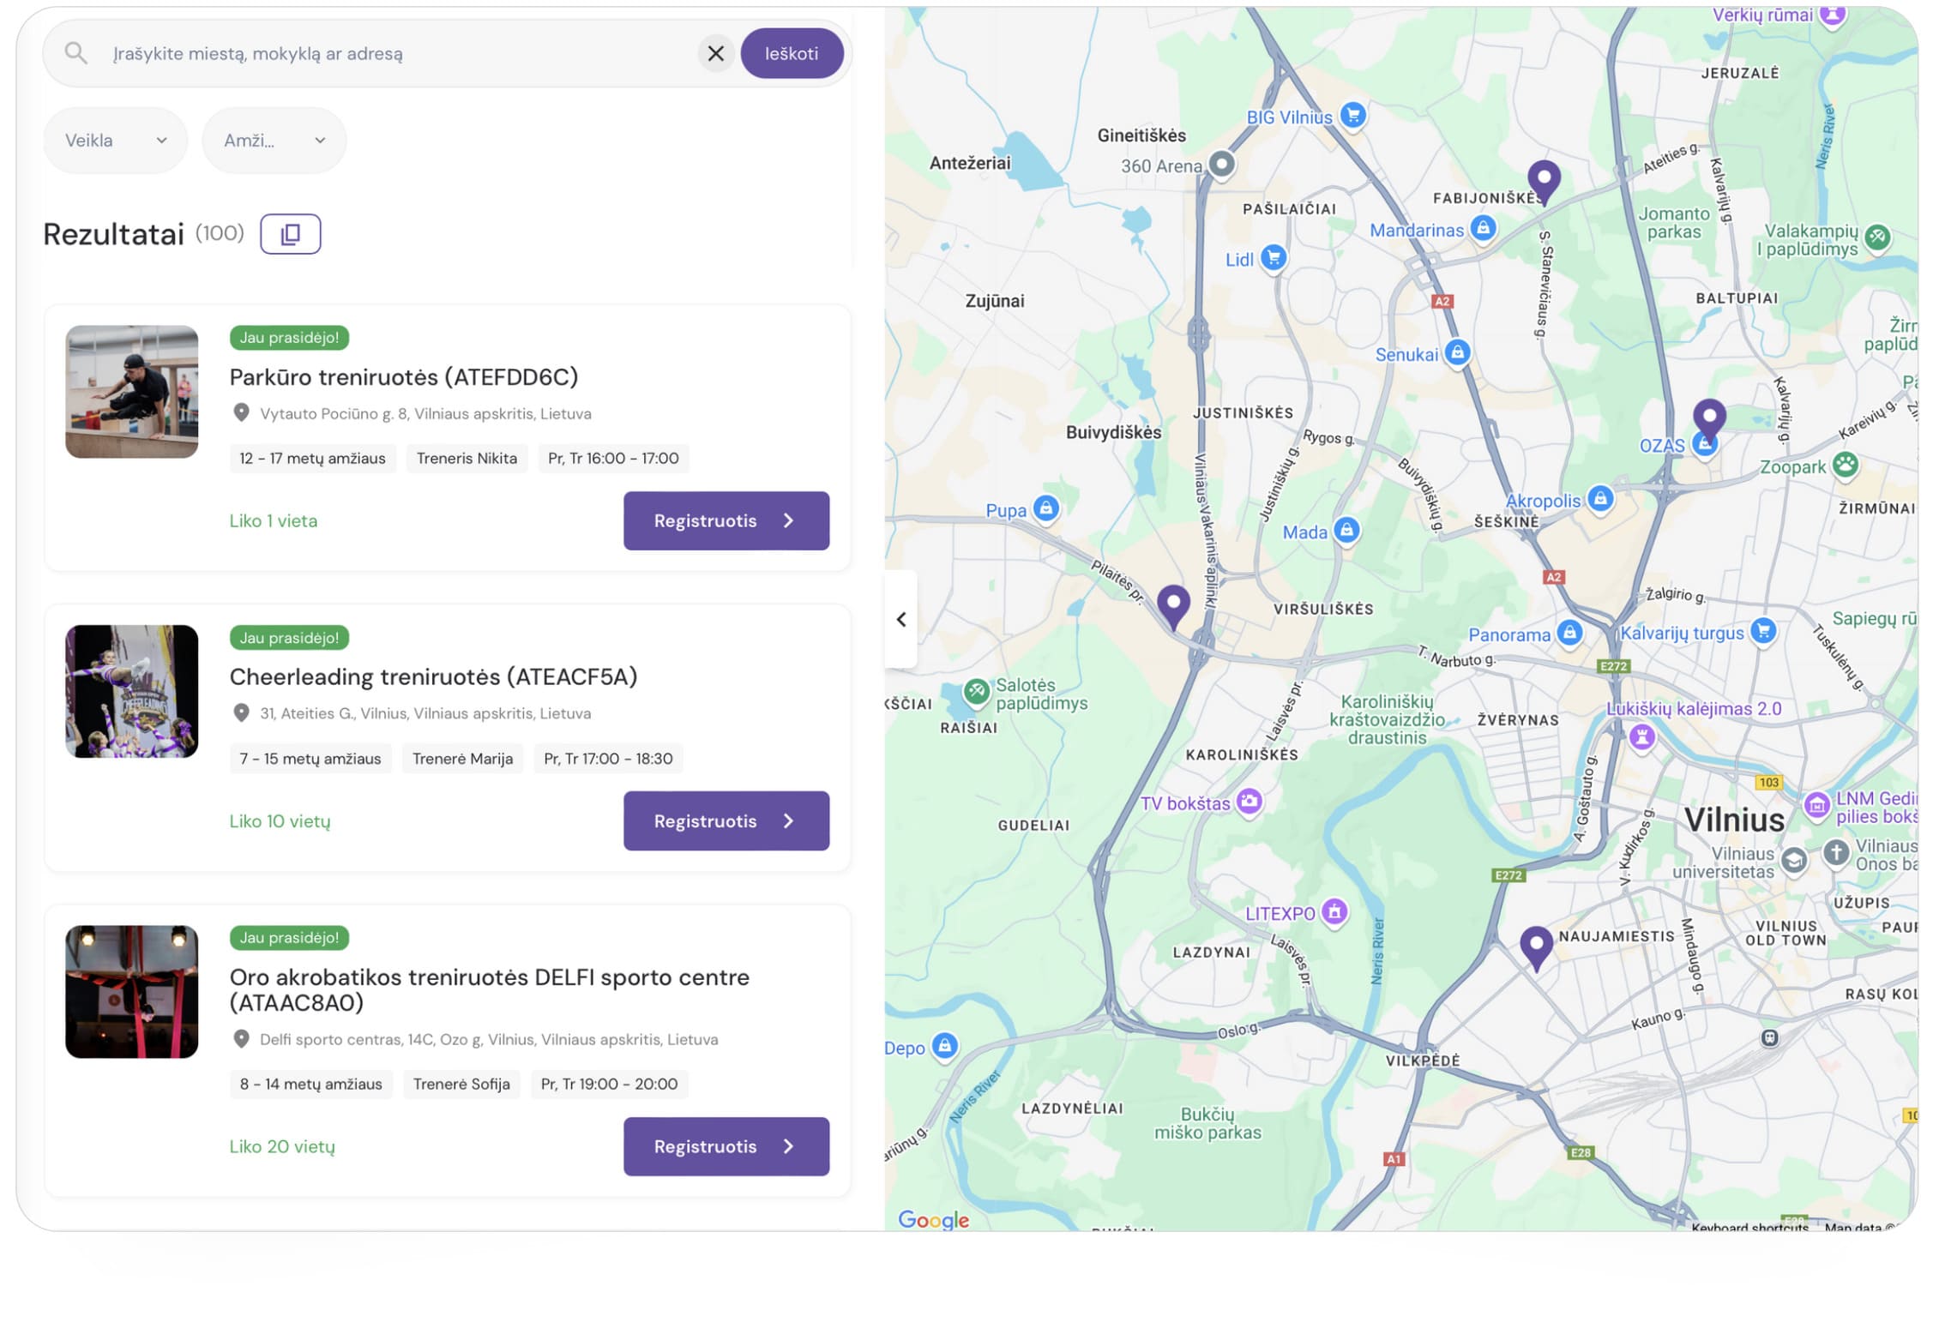Screen dimensions: 1933x1322
Task: Open the Veikla dropdown filter
Action: click(x=116, y=141)
